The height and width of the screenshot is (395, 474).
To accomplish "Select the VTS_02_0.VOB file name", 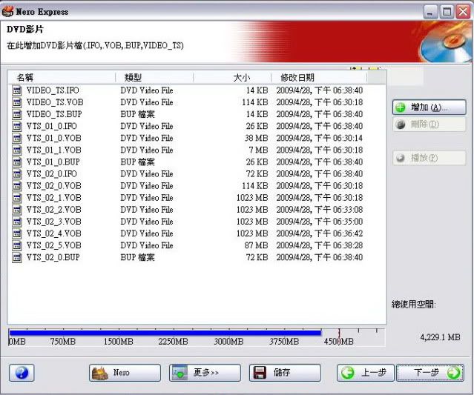I will pyautogui.click(x=54, y=186).
